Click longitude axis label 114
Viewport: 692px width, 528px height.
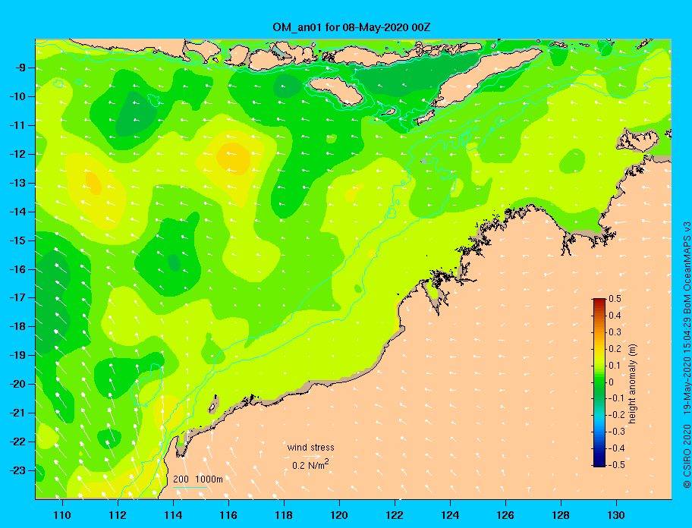173,515
